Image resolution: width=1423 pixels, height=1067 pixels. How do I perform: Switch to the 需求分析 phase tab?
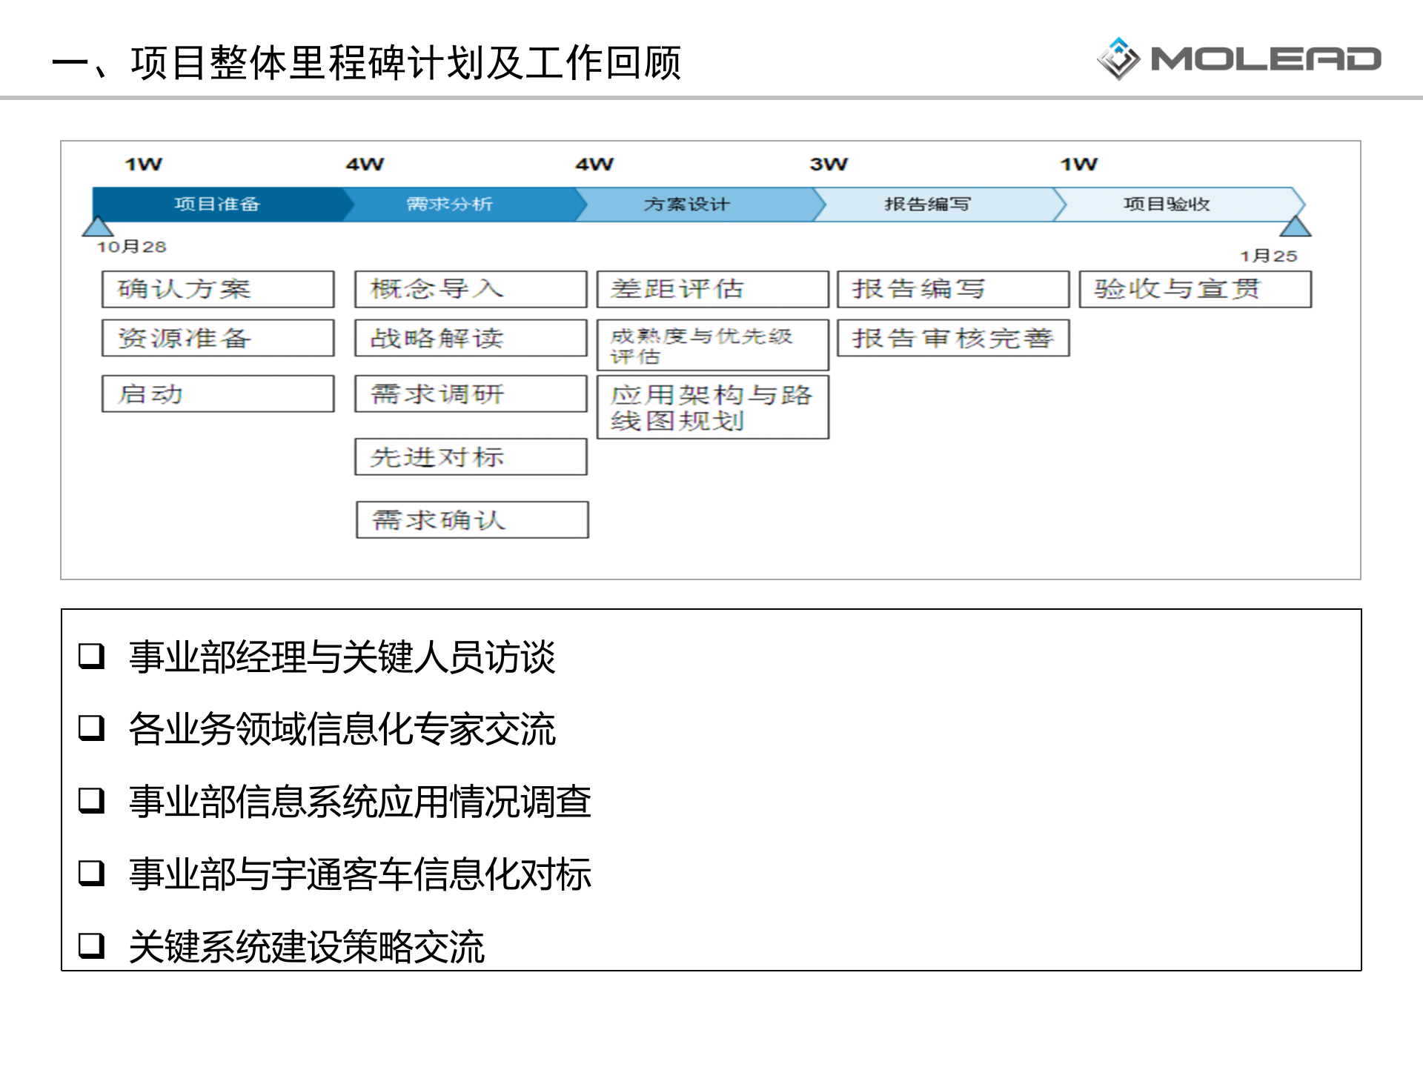[448, 205]
